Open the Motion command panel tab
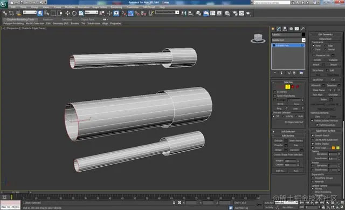The width and height of the screenshot is (345, 210). point(291,29)
